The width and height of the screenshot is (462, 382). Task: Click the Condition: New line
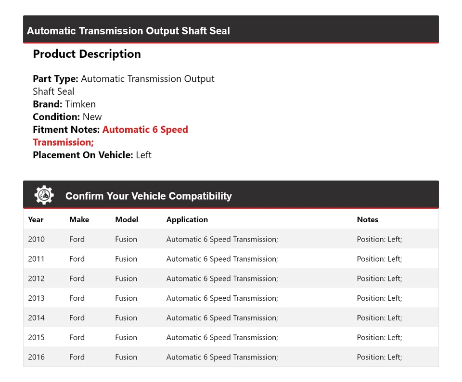67,117
